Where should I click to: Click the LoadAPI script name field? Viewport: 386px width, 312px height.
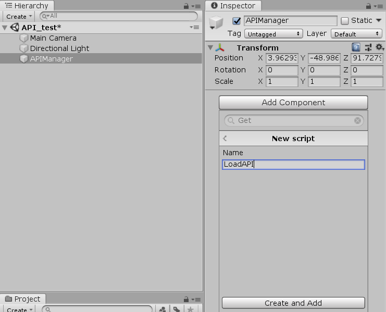coord(293,165)
